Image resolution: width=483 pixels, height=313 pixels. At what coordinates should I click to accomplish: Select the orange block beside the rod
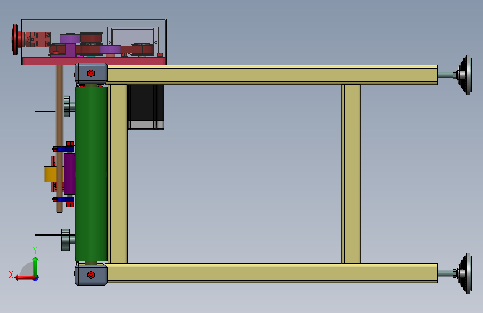[50, 174]
